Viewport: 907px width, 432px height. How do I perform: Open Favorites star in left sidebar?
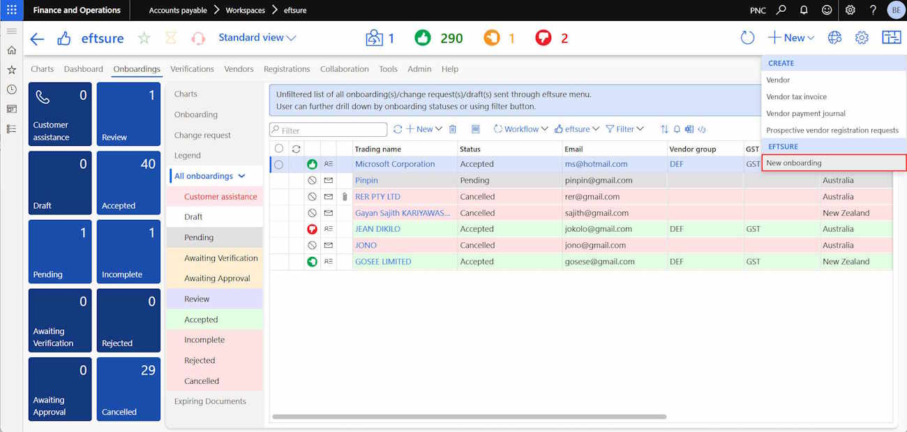pyautogui.click(x=11, y=70)
